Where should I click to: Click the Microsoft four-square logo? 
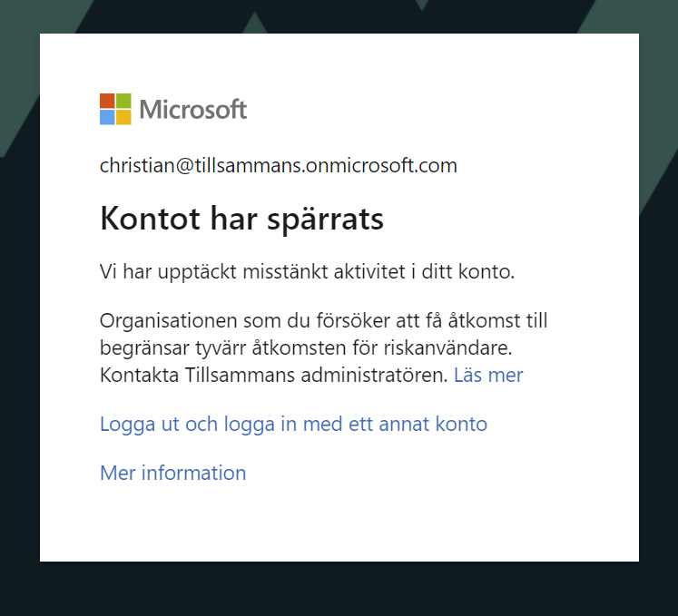(115, 109)
